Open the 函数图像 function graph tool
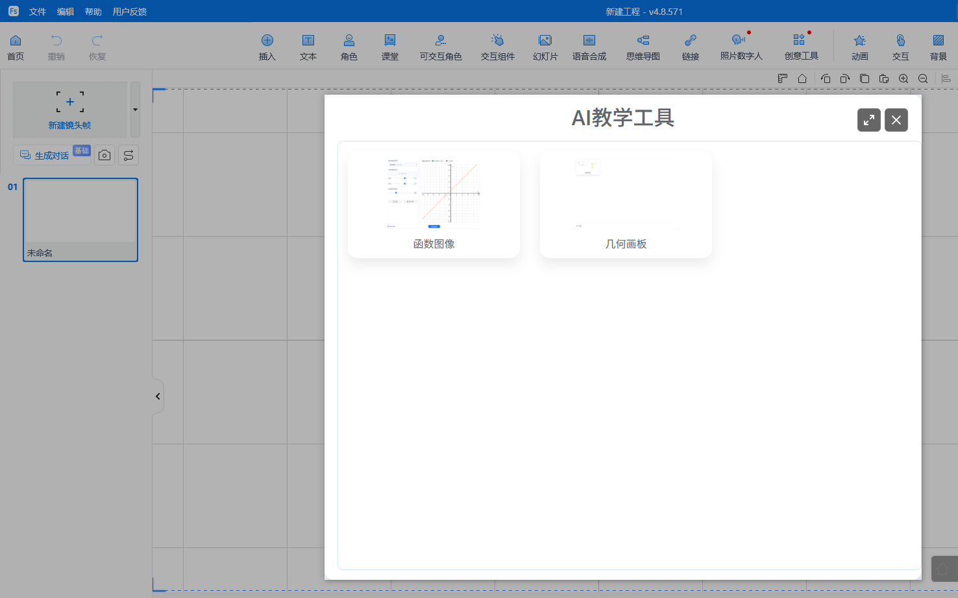958x598 pixels. coord(434,204)
